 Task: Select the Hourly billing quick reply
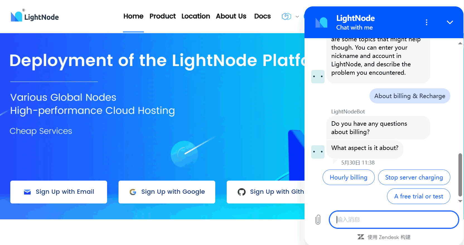tap(349, 177)
